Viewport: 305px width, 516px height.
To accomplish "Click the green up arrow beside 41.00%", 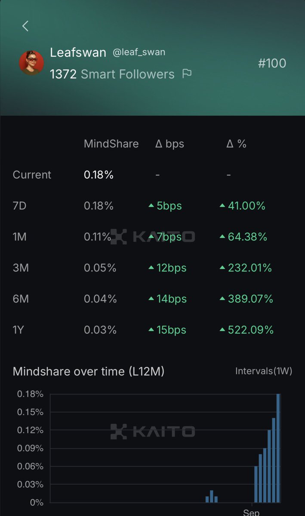I will tap(222, 206).
